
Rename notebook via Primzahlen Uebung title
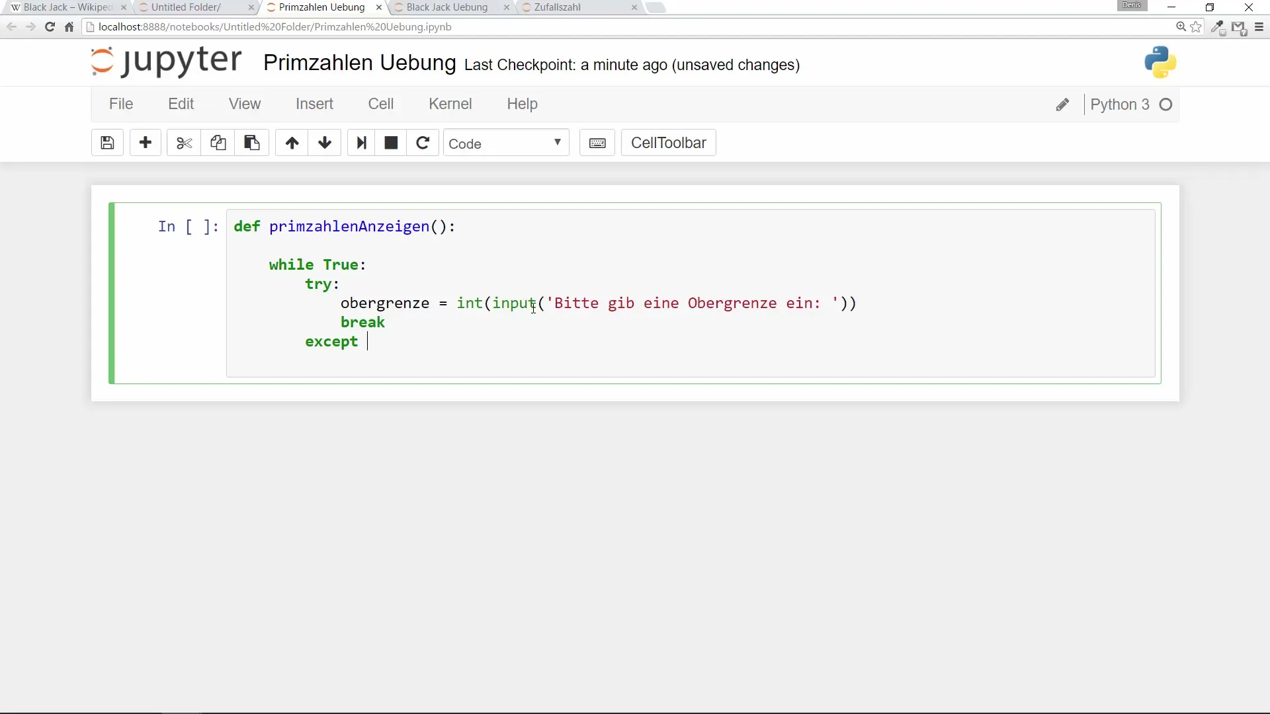pos(359,63)
